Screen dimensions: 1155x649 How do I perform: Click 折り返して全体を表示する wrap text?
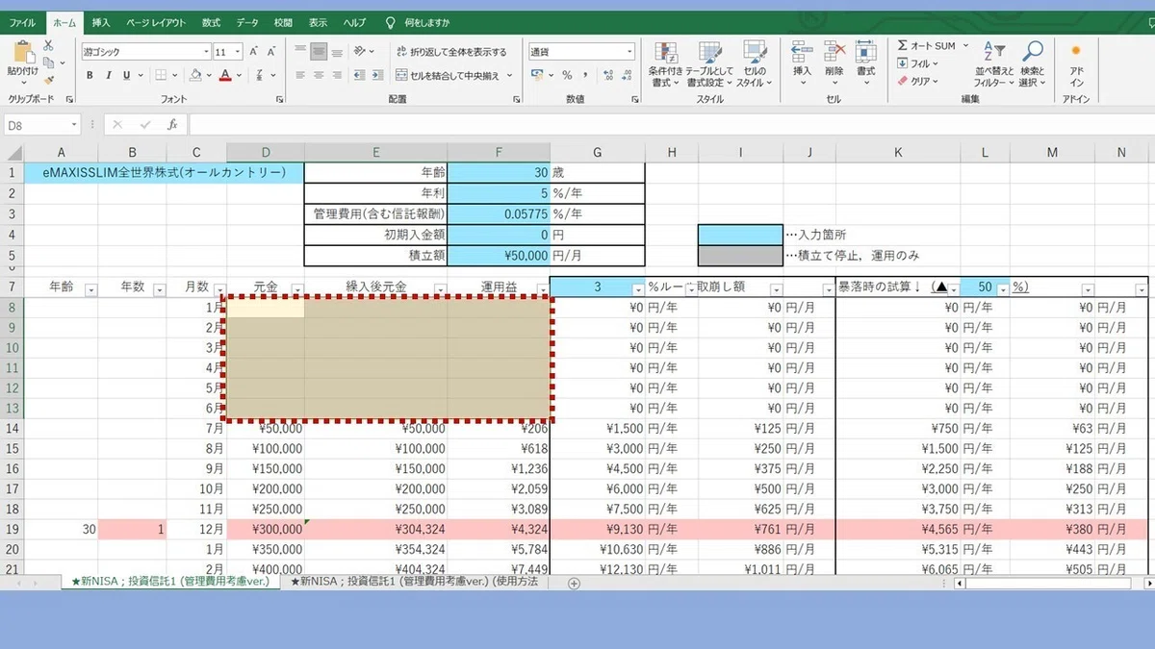(450, 52)
